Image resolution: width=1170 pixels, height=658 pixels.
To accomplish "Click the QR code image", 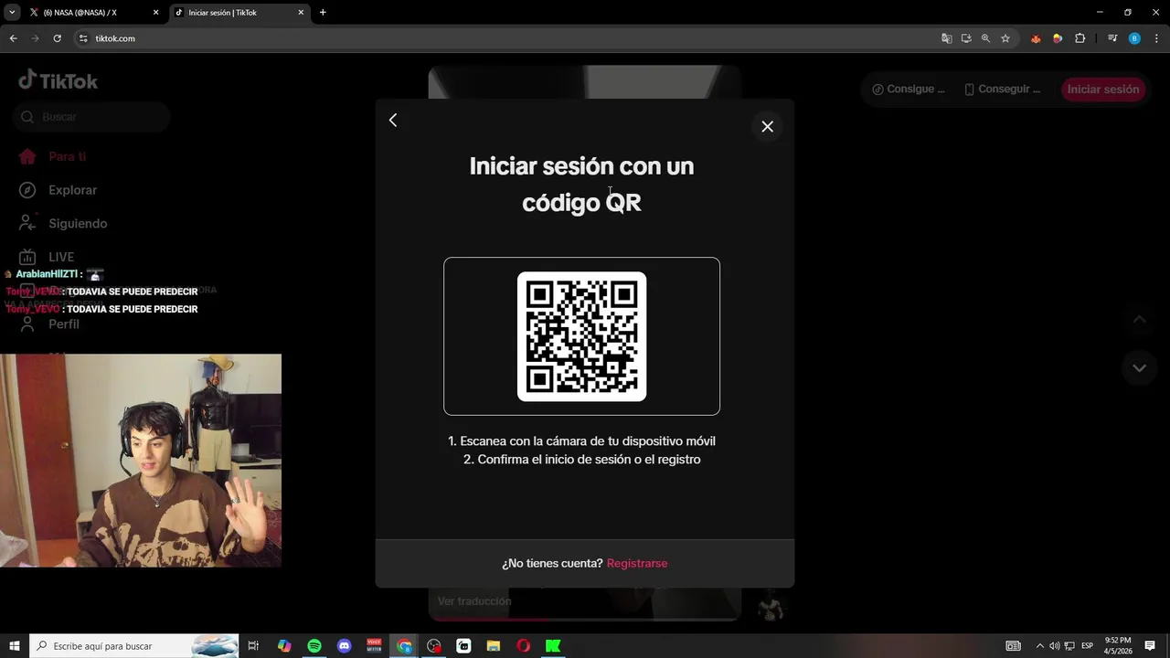I will click(581, 336).
